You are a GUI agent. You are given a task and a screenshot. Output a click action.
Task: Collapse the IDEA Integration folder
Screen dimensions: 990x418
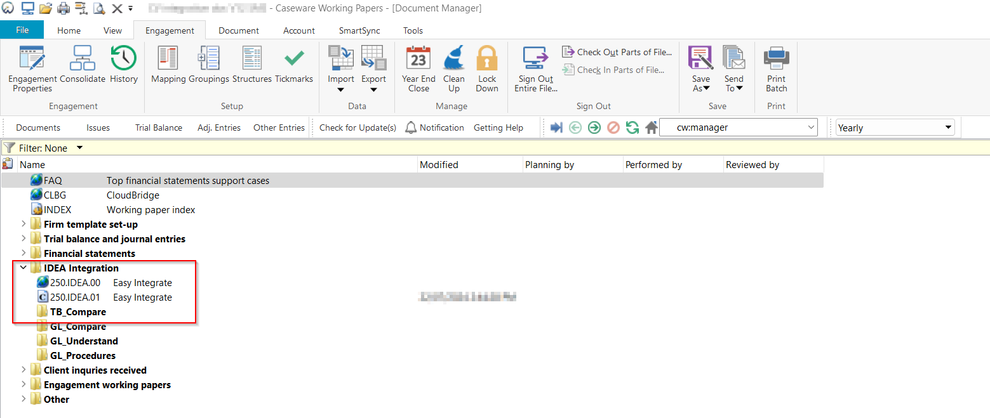pos(23,268)
